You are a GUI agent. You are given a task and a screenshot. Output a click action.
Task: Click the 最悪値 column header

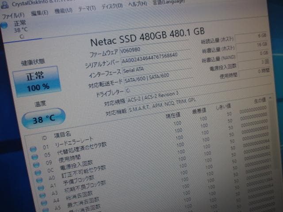tap(199, 110)
